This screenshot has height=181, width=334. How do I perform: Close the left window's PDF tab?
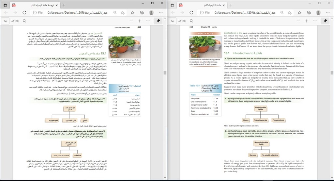tap(57, 5)
